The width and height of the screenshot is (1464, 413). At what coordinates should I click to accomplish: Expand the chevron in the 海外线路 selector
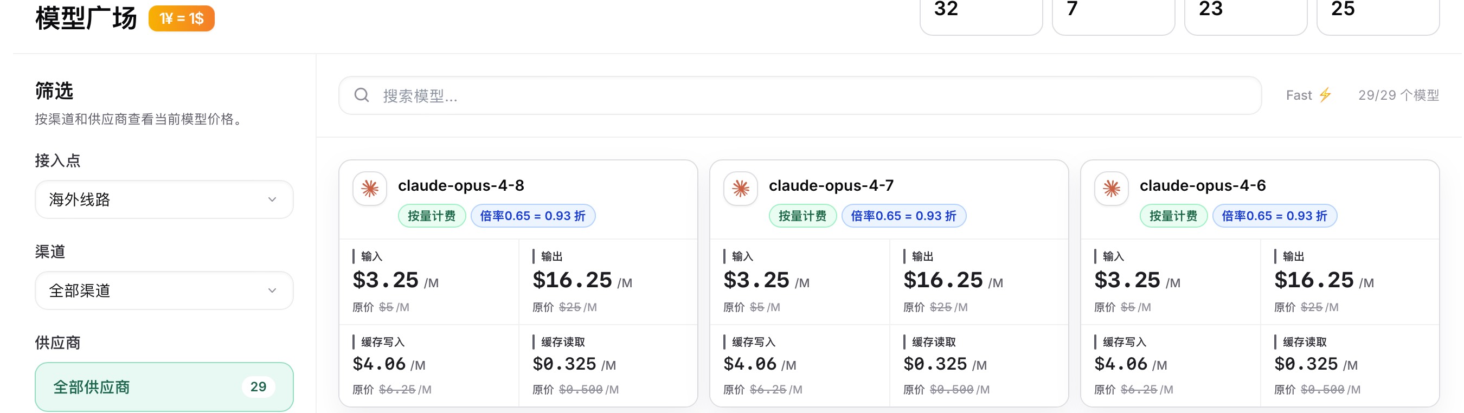pyautogui.click(x=272, y=199)
